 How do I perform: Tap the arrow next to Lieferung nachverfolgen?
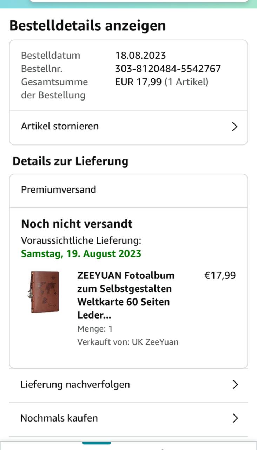click(235, 385)
